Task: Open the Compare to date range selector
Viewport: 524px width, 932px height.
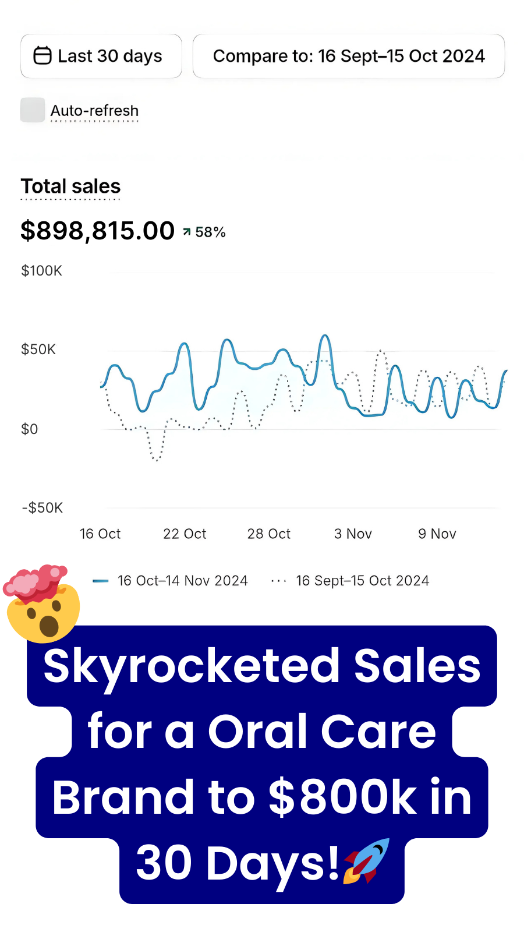Action: tap(348, 56)
